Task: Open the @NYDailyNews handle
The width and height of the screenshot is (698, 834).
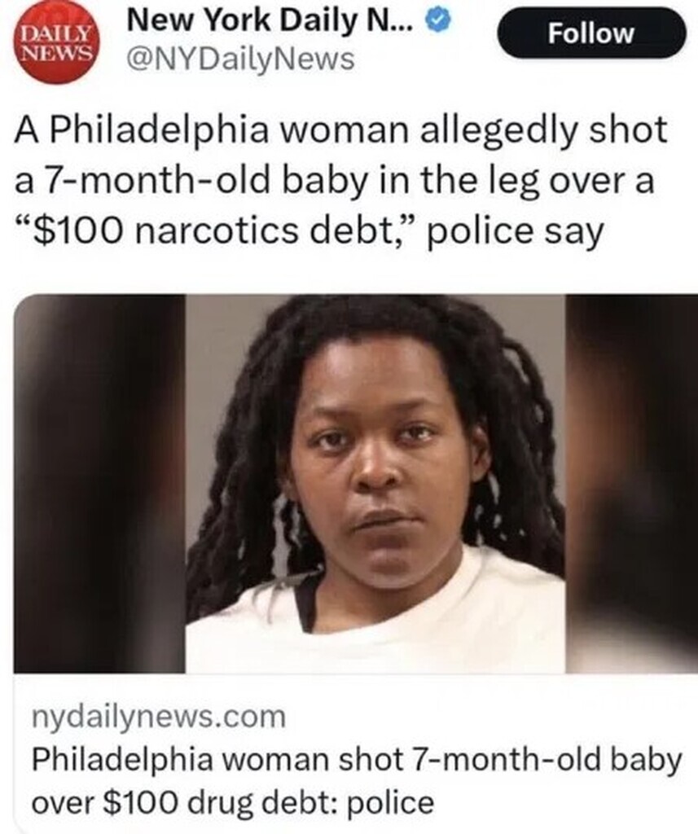Action: click(240, 59)
